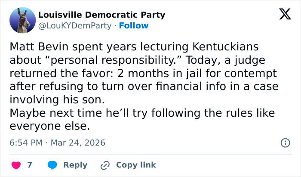
Task: Click the chain link icon
Action: tap(104, 165)
